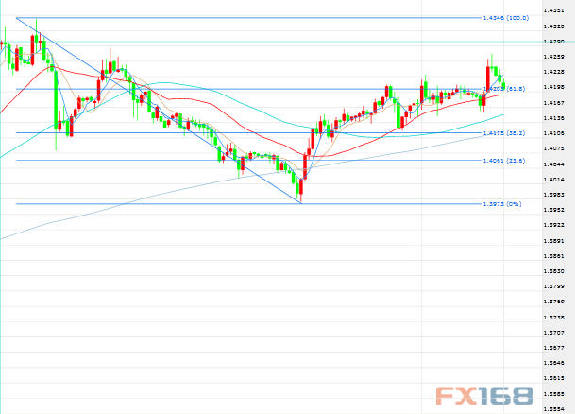Click the 1.4351 price axis label

(553, 10)
